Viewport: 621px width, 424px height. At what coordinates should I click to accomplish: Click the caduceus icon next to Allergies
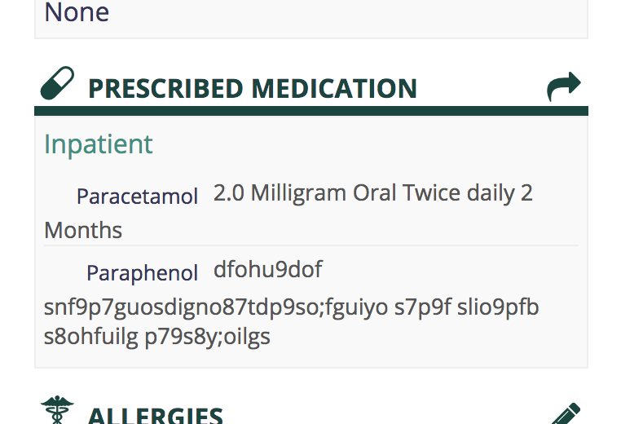[57, 410]
